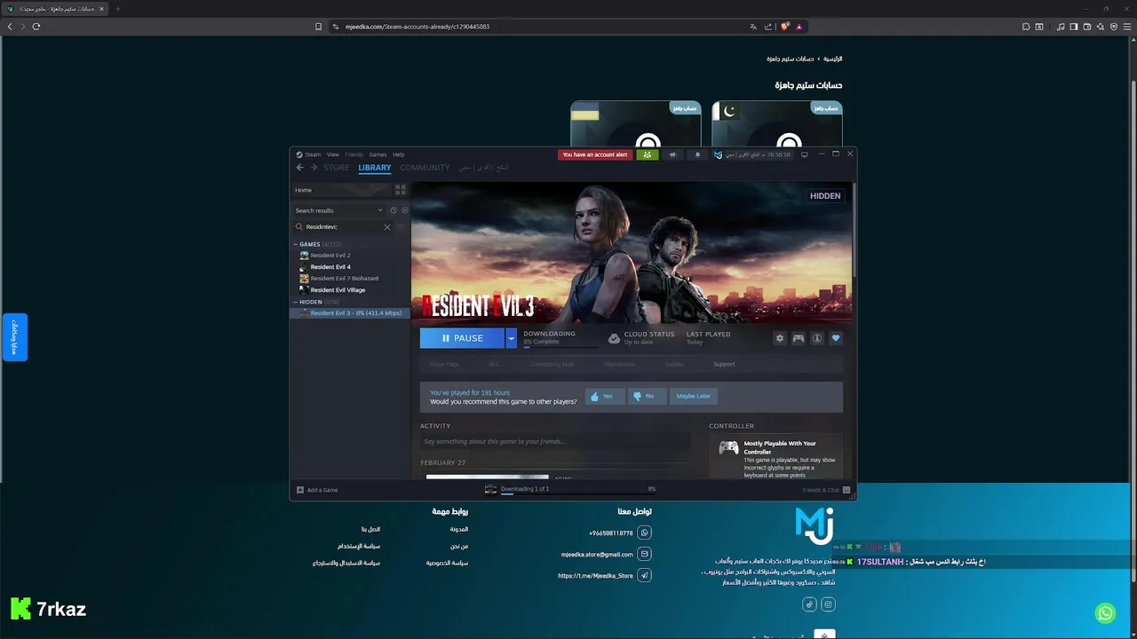Reload the browser page

[x=36, y=27]
